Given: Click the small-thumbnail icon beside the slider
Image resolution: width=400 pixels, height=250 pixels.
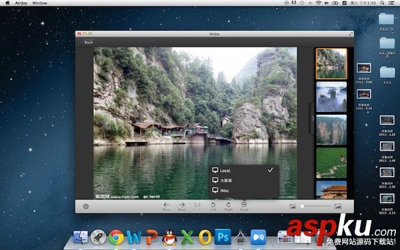Looking at the screenshot, I should pos(293,207).
